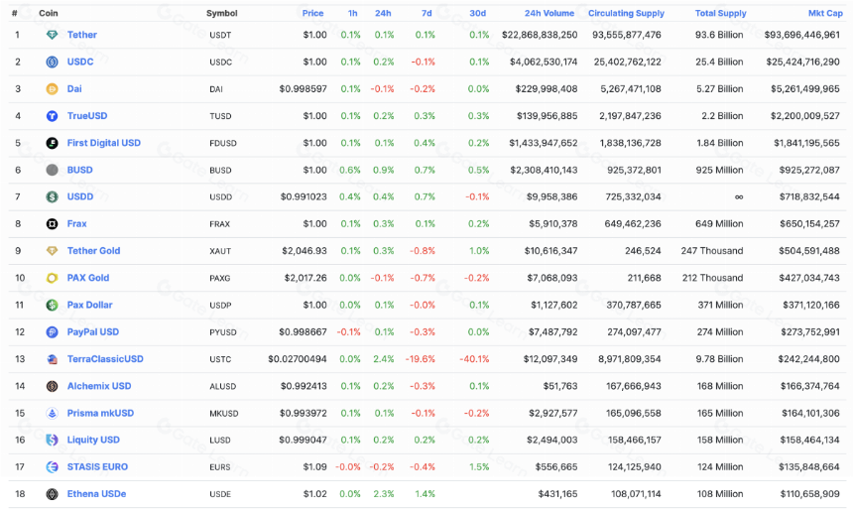Click the Liquity USD coin icon
The image size is (853, 510).
[x=52, y=440]
